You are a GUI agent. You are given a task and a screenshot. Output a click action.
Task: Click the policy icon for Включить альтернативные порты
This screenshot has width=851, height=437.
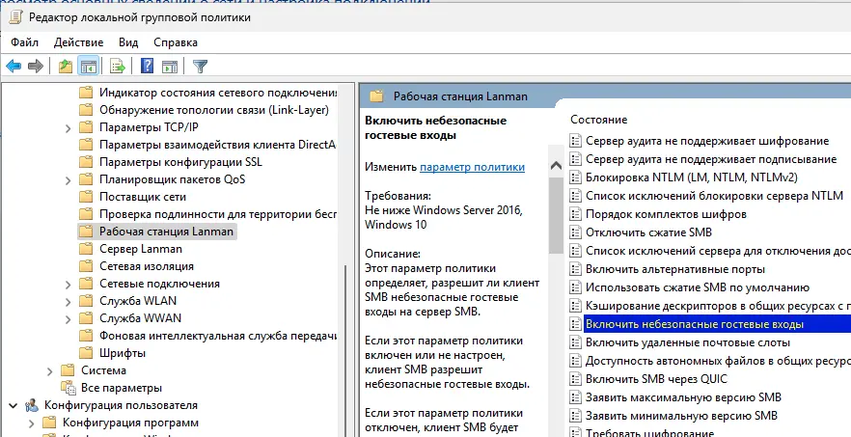tap(575, 269)
